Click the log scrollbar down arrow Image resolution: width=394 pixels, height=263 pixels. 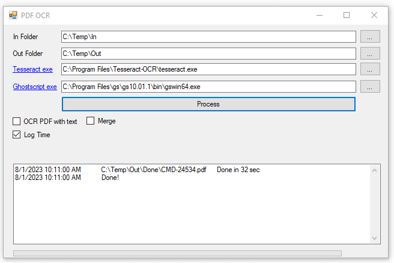pos(375,238)
